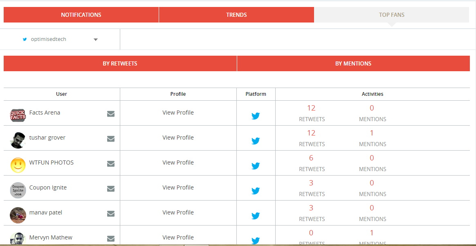476x246 pixels.
Task: Open the Trends tab
Action: point(236,15)
